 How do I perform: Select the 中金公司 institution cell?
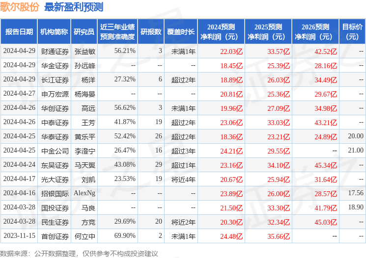point(55,151)
